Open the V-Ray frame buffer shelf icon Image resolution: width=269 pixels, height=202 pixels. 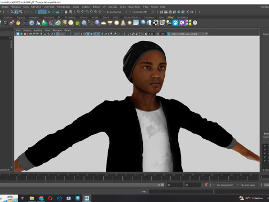click(162, 23)
